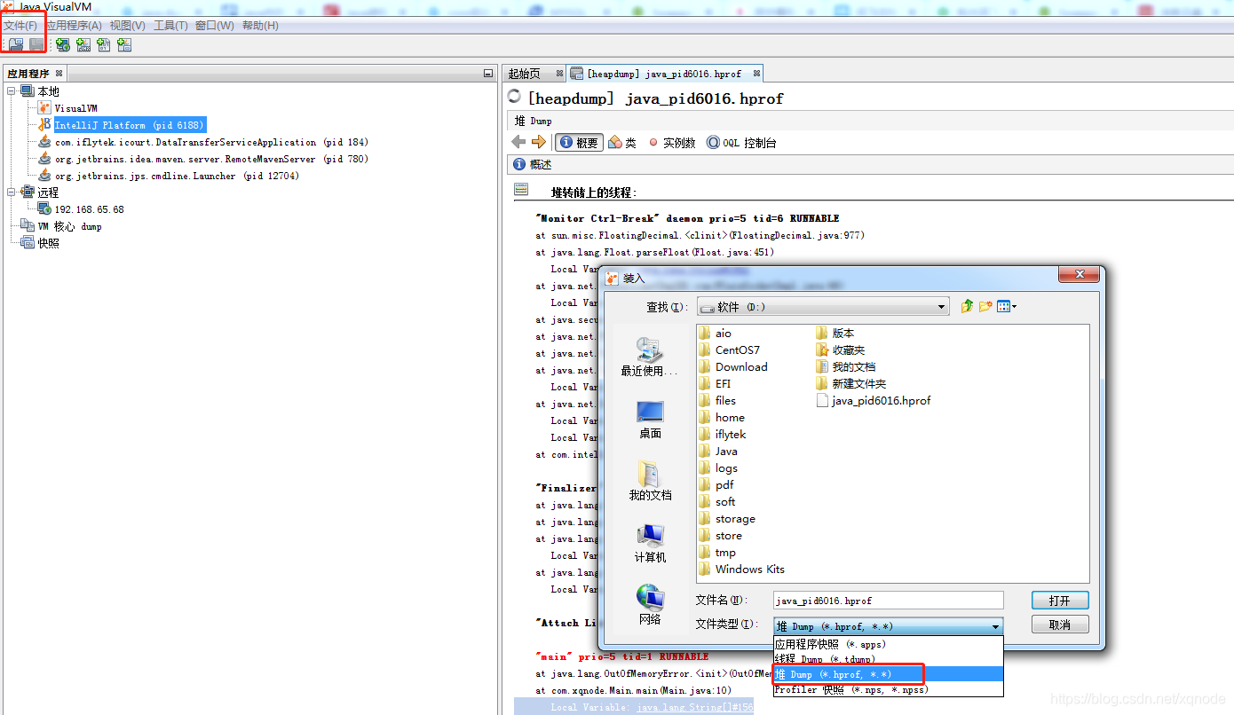Choose 堆 Dump (*.hprof, *.*) option in list

tap(889, 674)
